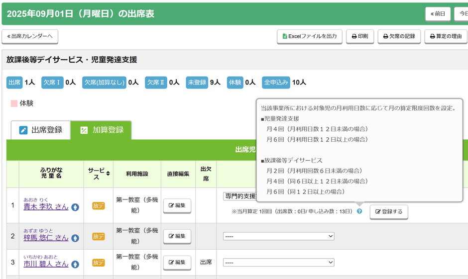The width and height of the screenshot is (468, 279).
Task: Click the blue help question mark icon
Action: coord(359,211)
